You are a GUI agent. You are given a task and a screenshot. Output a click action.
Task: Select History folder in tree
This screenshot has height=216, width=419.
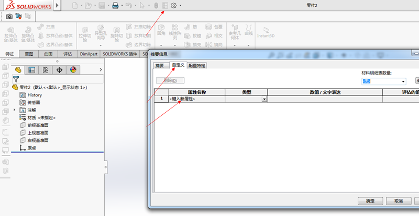pos(31,95)
